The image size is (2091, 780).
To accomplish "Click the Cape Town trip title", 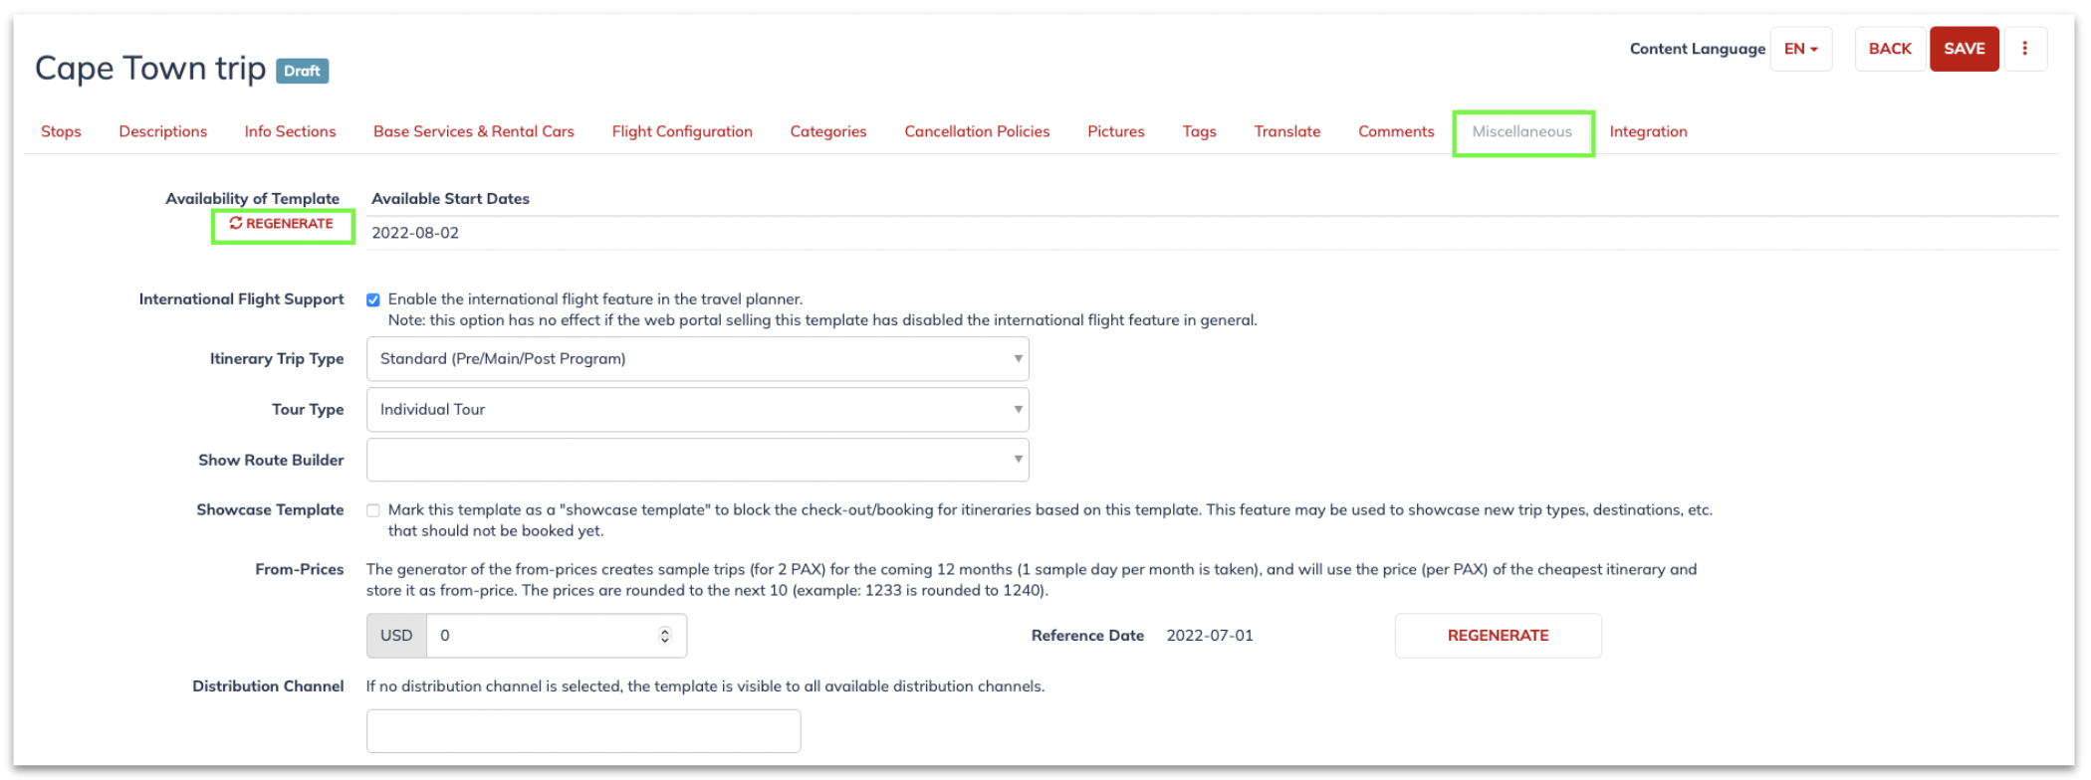I will [x=150, y=69].
